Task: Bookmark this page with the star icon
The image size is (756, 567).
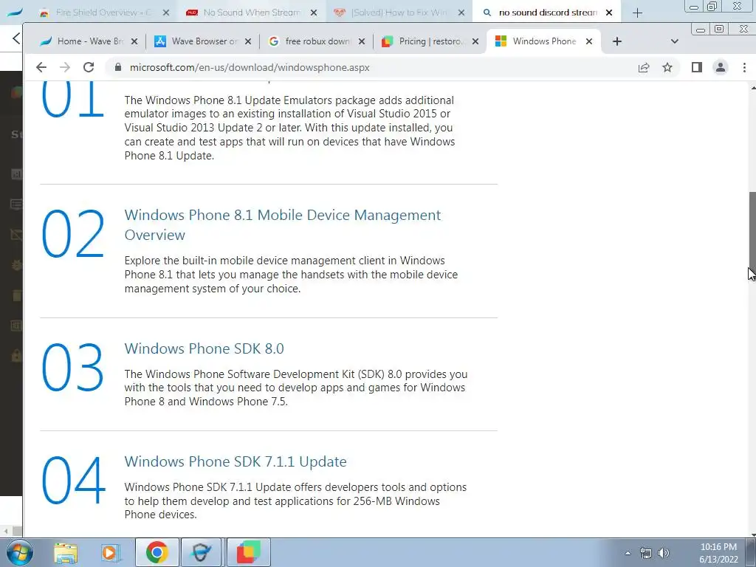Action: 667,67
